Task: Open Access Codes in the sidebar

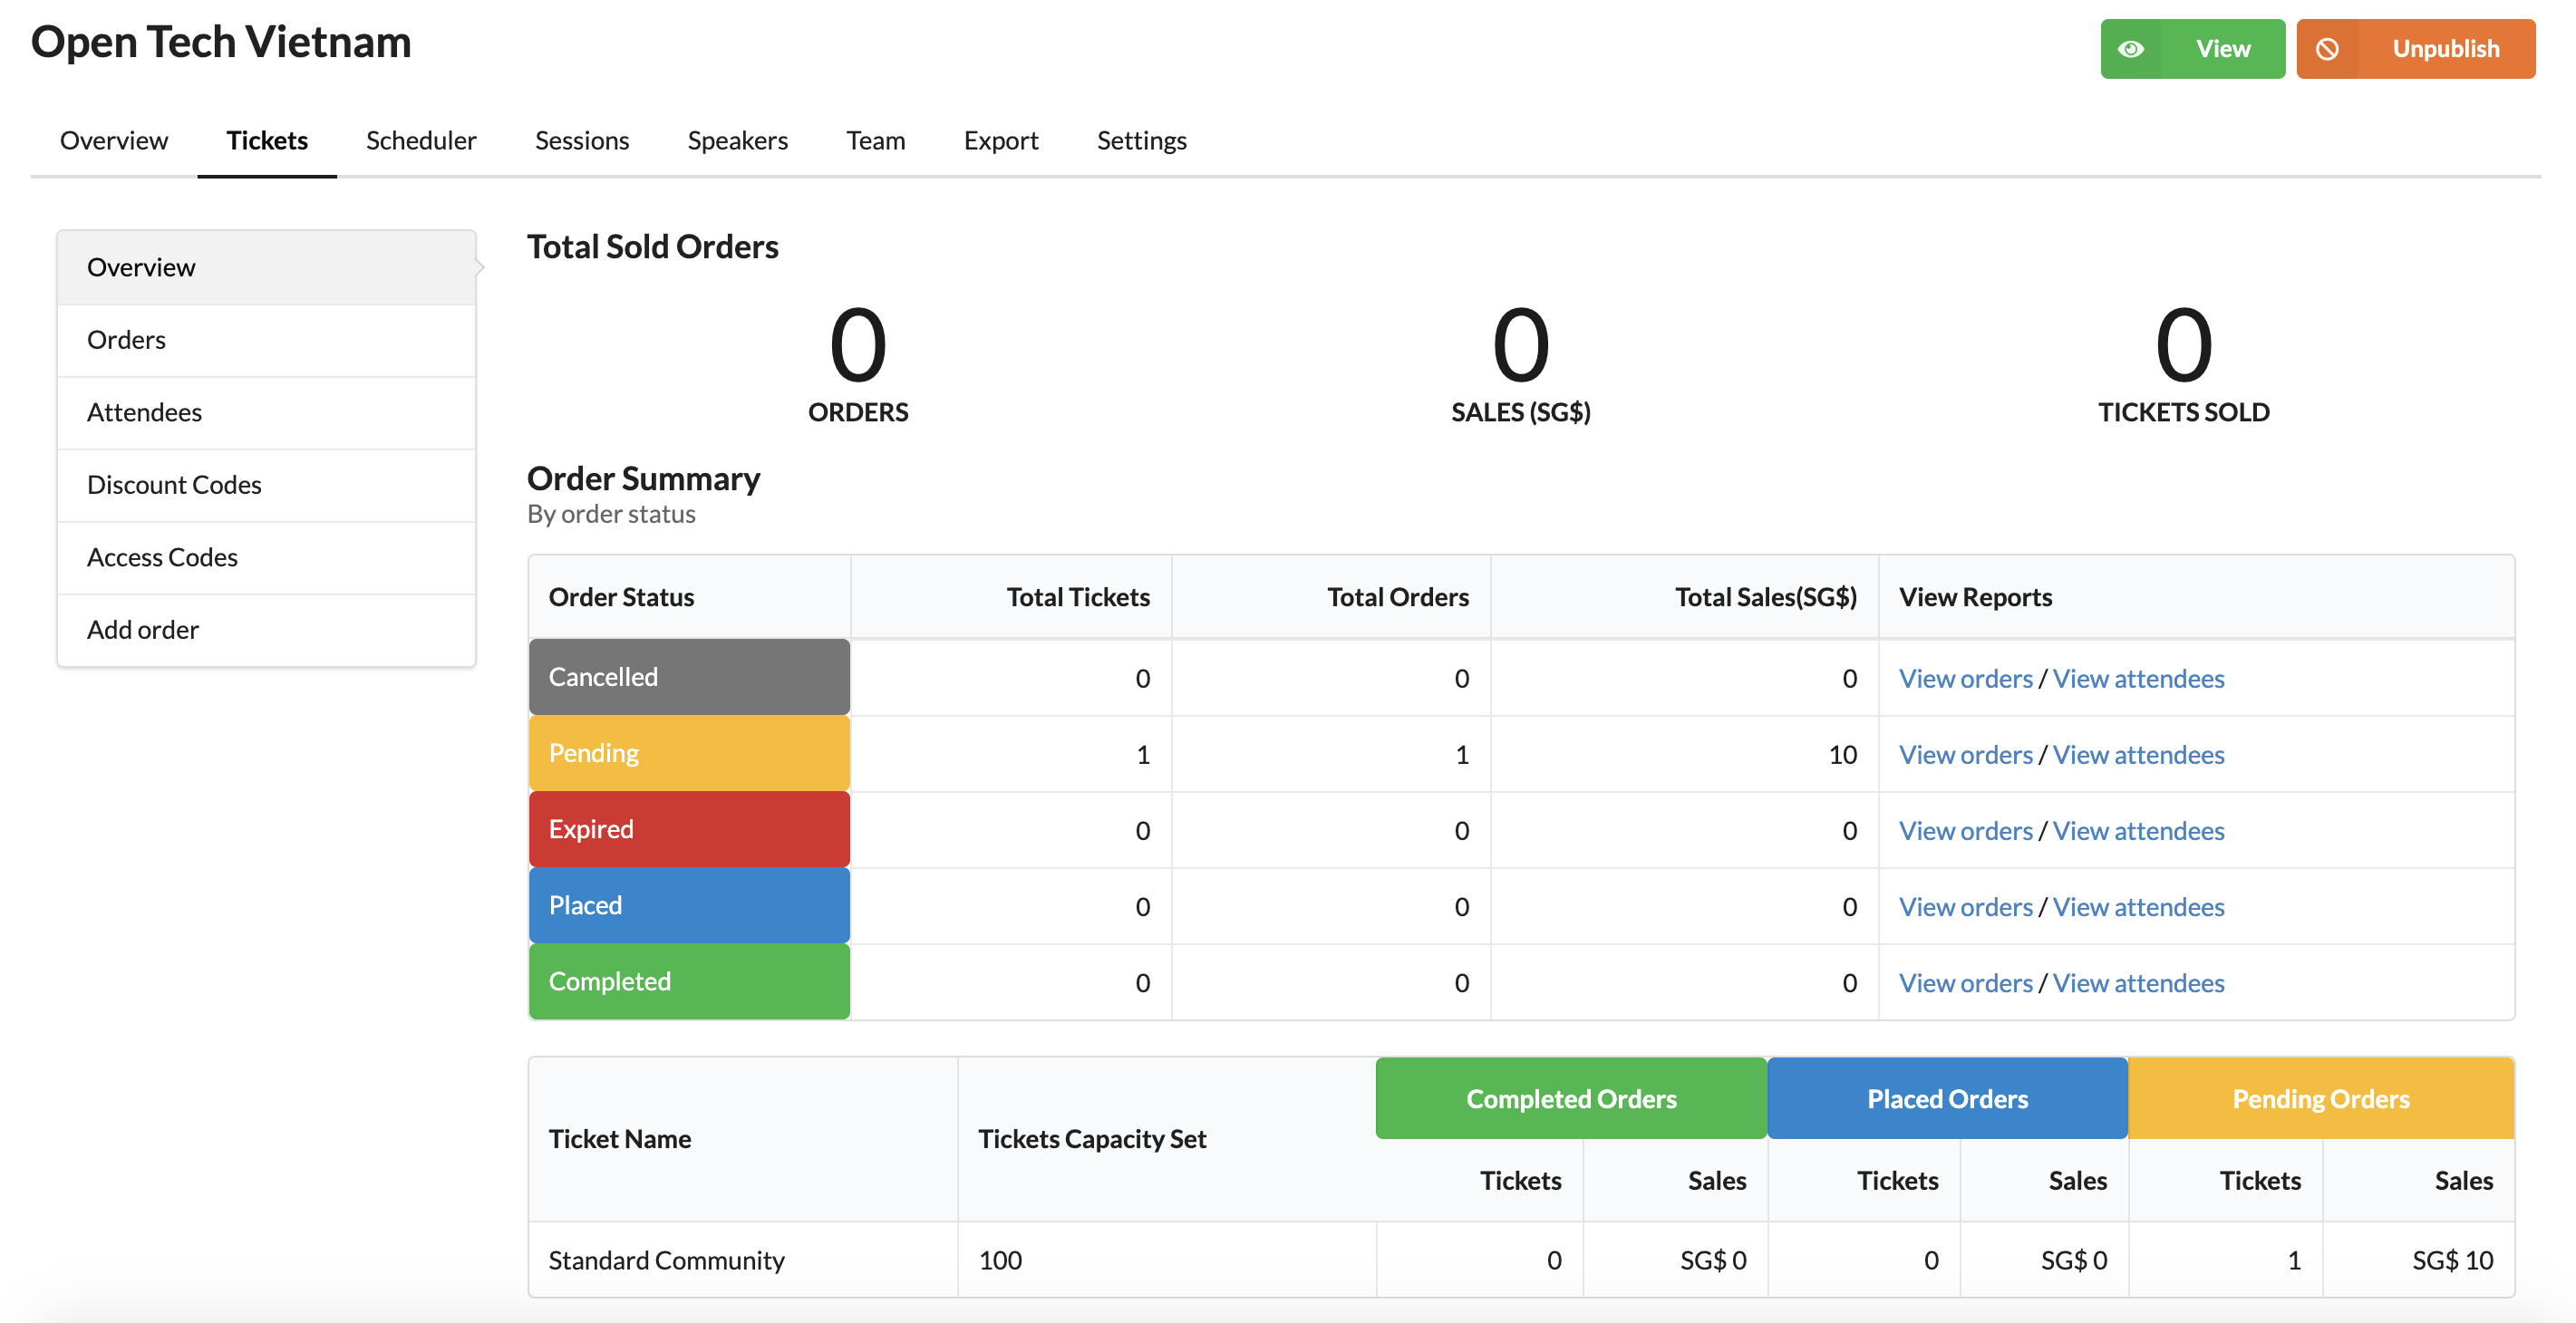Action: click(266, 557)
